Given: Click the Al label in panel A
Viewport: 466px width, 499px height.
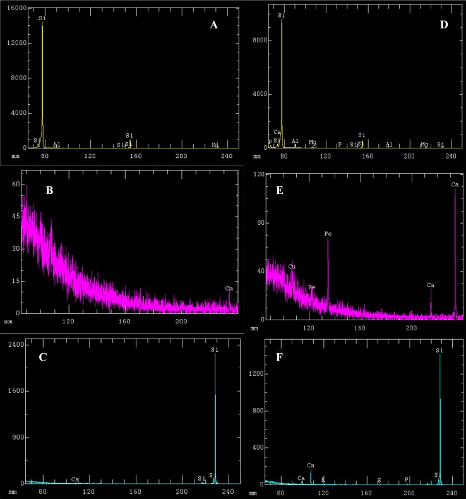Looking at the screenshot, I should pyautogui.click(x=57, y=145).
